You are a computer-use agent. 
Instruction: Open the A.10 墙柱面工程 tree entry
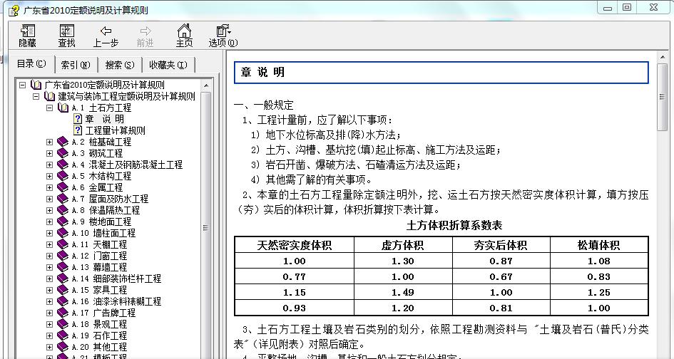tap(103, 233)
